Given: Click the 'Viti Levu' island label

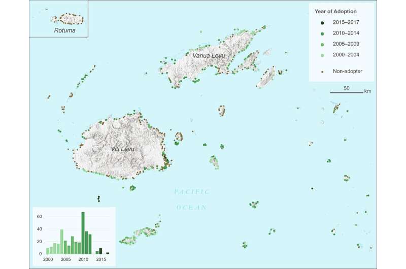Looking at the screenshot, I should 123,149.
